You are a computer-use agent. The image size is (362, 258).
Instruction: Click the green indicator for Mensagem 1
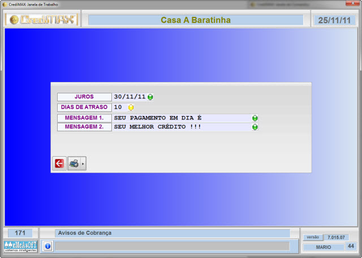(x=255, y=118)
